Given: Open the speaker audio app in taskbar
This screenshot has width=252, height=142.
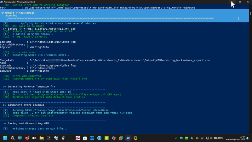Looking at the screenshot, I should click(34, 138).
